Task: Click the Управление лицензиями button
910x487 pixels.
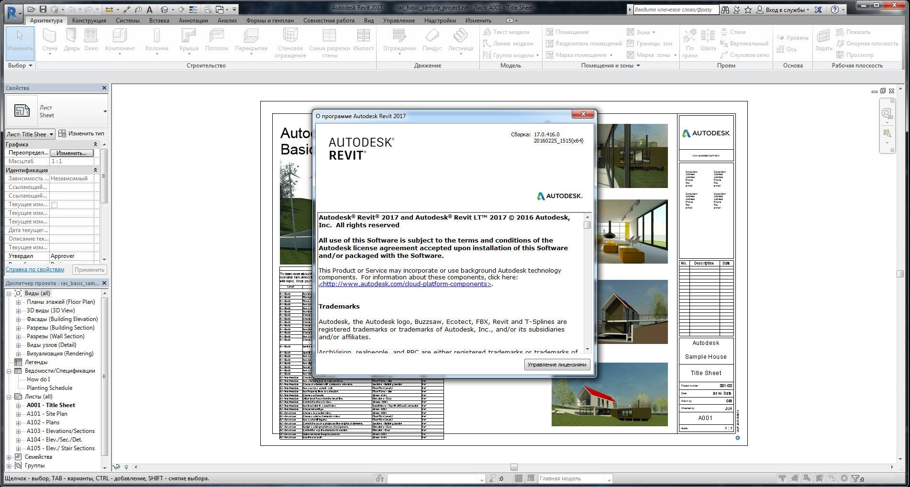Action: click(x=556, y=365)
